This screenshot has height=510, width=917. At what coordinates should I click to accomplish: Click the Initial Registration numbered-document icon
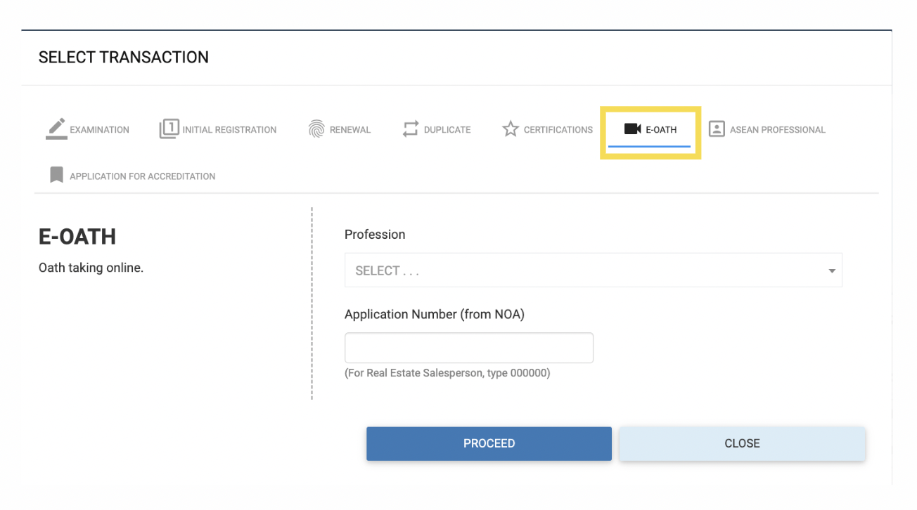(169, 129)
